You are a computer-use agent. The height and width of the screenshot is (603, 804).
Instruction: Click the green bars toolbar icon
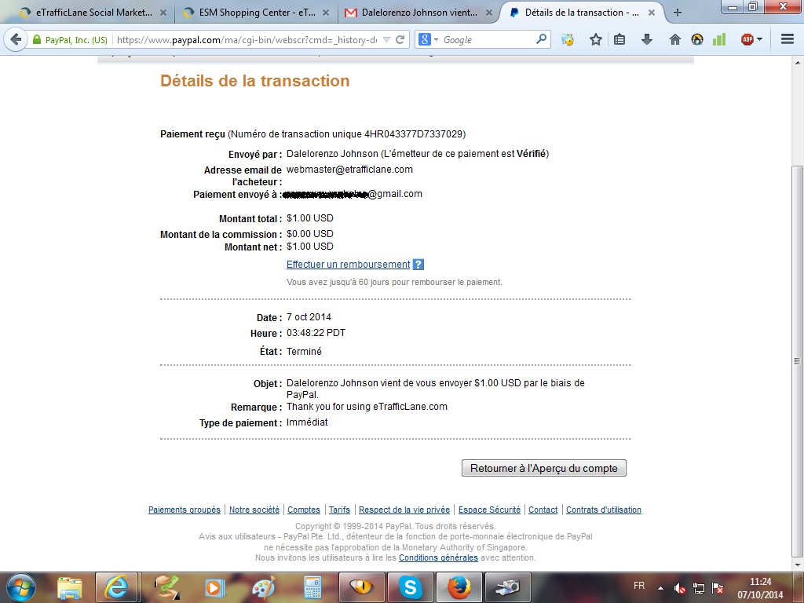(x=719, y=39)
